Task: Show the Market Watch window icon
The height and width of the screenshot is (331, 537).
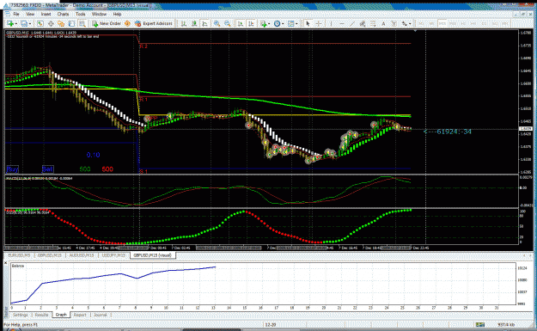Action: pyautogui.click(x=40, y=24)
